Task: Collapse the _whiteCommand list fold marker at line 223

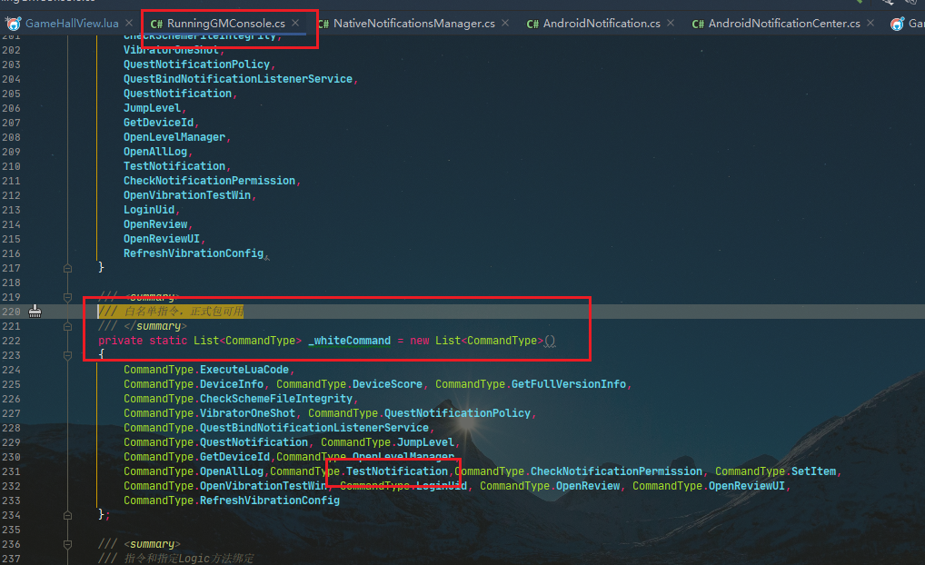Action: point(68,356)
